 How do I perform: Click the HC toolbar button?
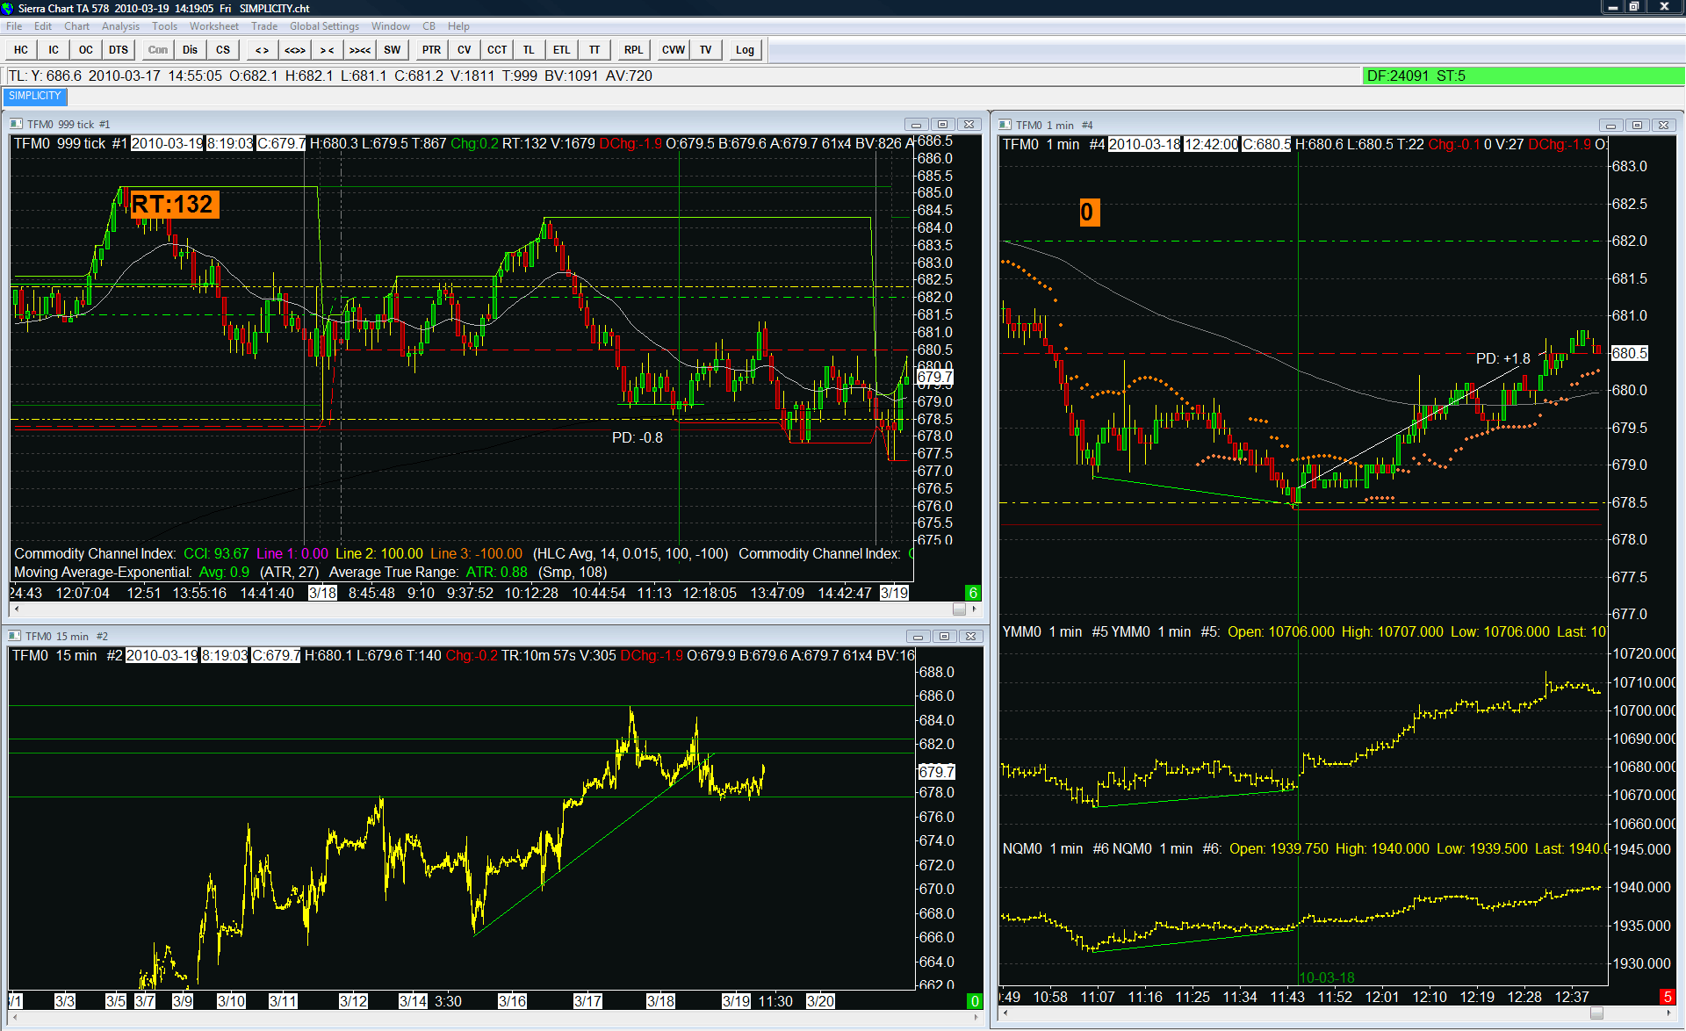coord(21,50)
